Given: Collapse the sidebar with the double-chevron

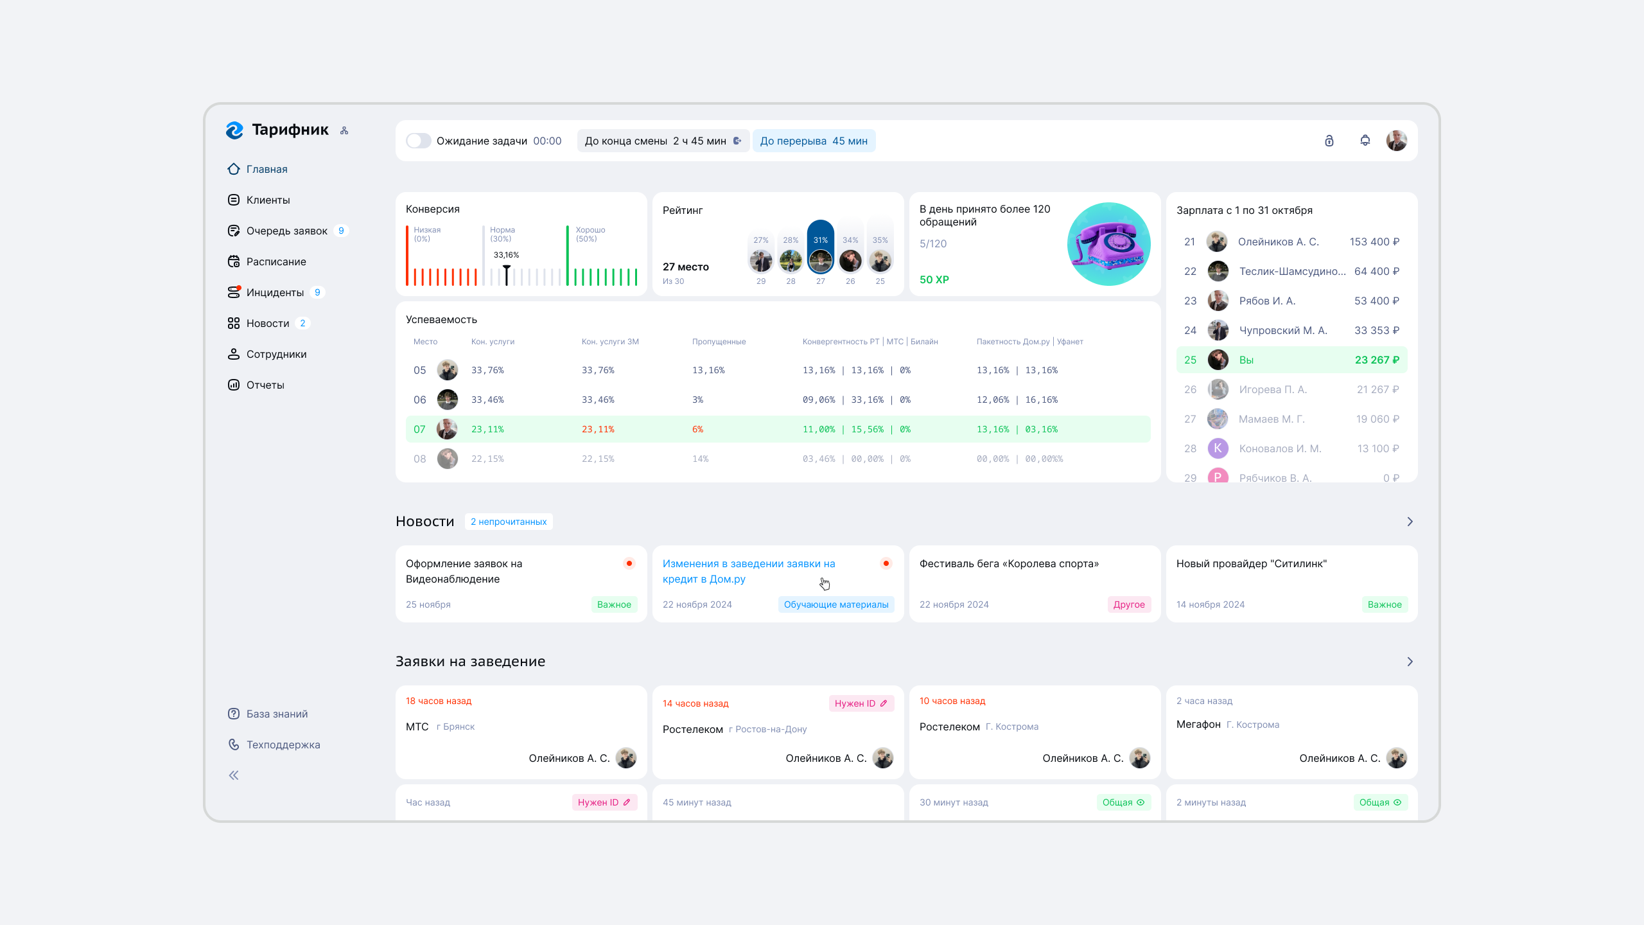Looking at the screenshot, I should [x=233, y=775].
